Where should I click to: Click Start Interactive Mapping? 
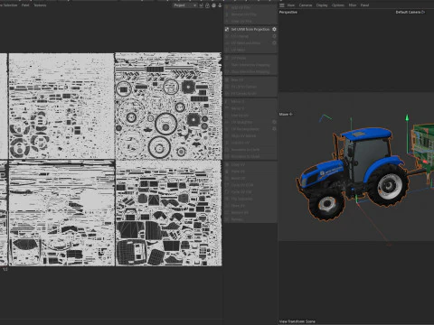click(250, 65)
